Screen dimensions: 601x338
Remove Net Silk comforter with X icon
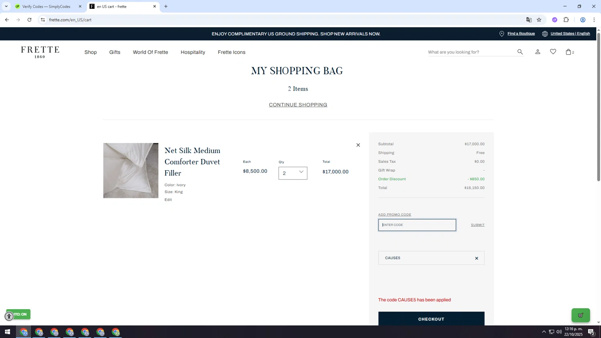coord(358,145)
